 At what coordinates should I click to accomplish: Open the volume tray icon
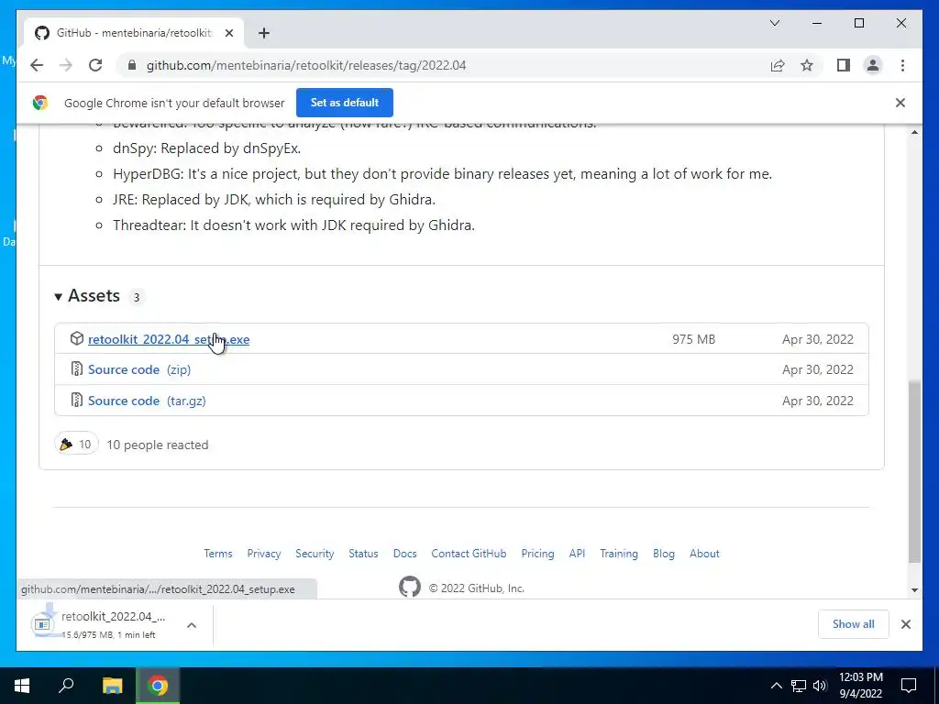820,686
